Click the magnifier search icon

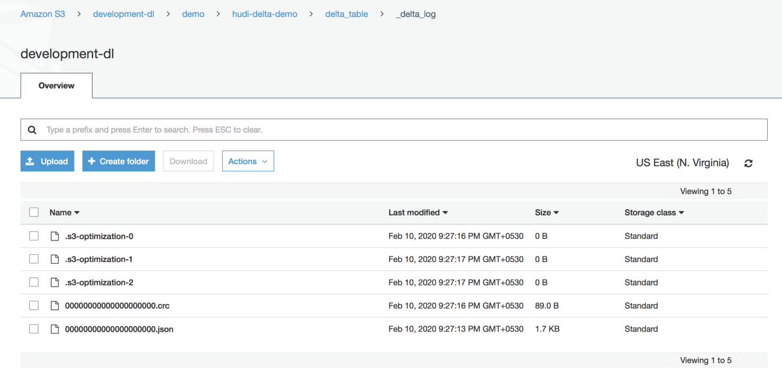pyautogui.click(x=33, y=130)
